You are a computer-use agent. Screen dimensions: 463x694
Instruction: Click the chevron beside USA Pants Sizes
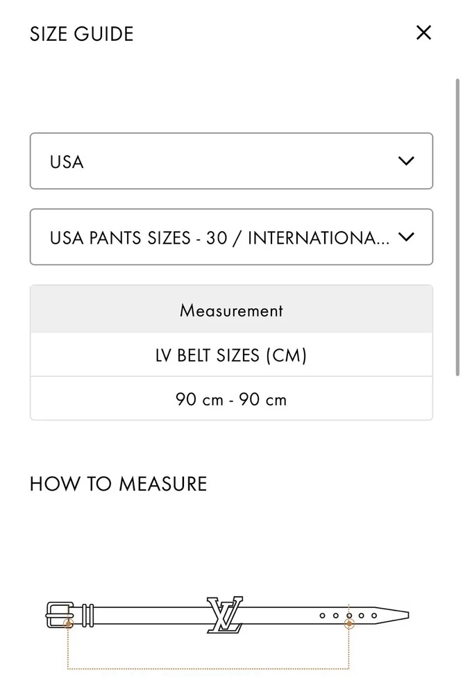point(406,237)
